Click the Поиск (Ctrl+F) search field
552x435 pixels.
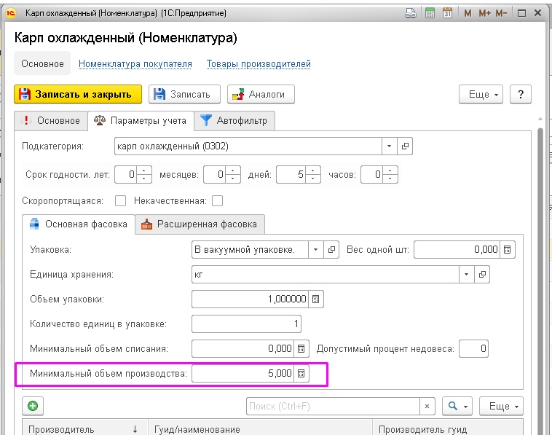(x=333, y=406)
